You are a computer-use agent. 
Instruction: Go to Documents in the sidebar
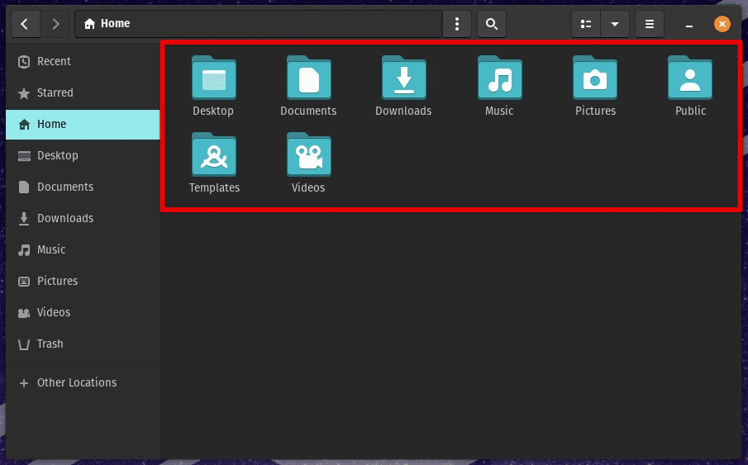point(83,187)
